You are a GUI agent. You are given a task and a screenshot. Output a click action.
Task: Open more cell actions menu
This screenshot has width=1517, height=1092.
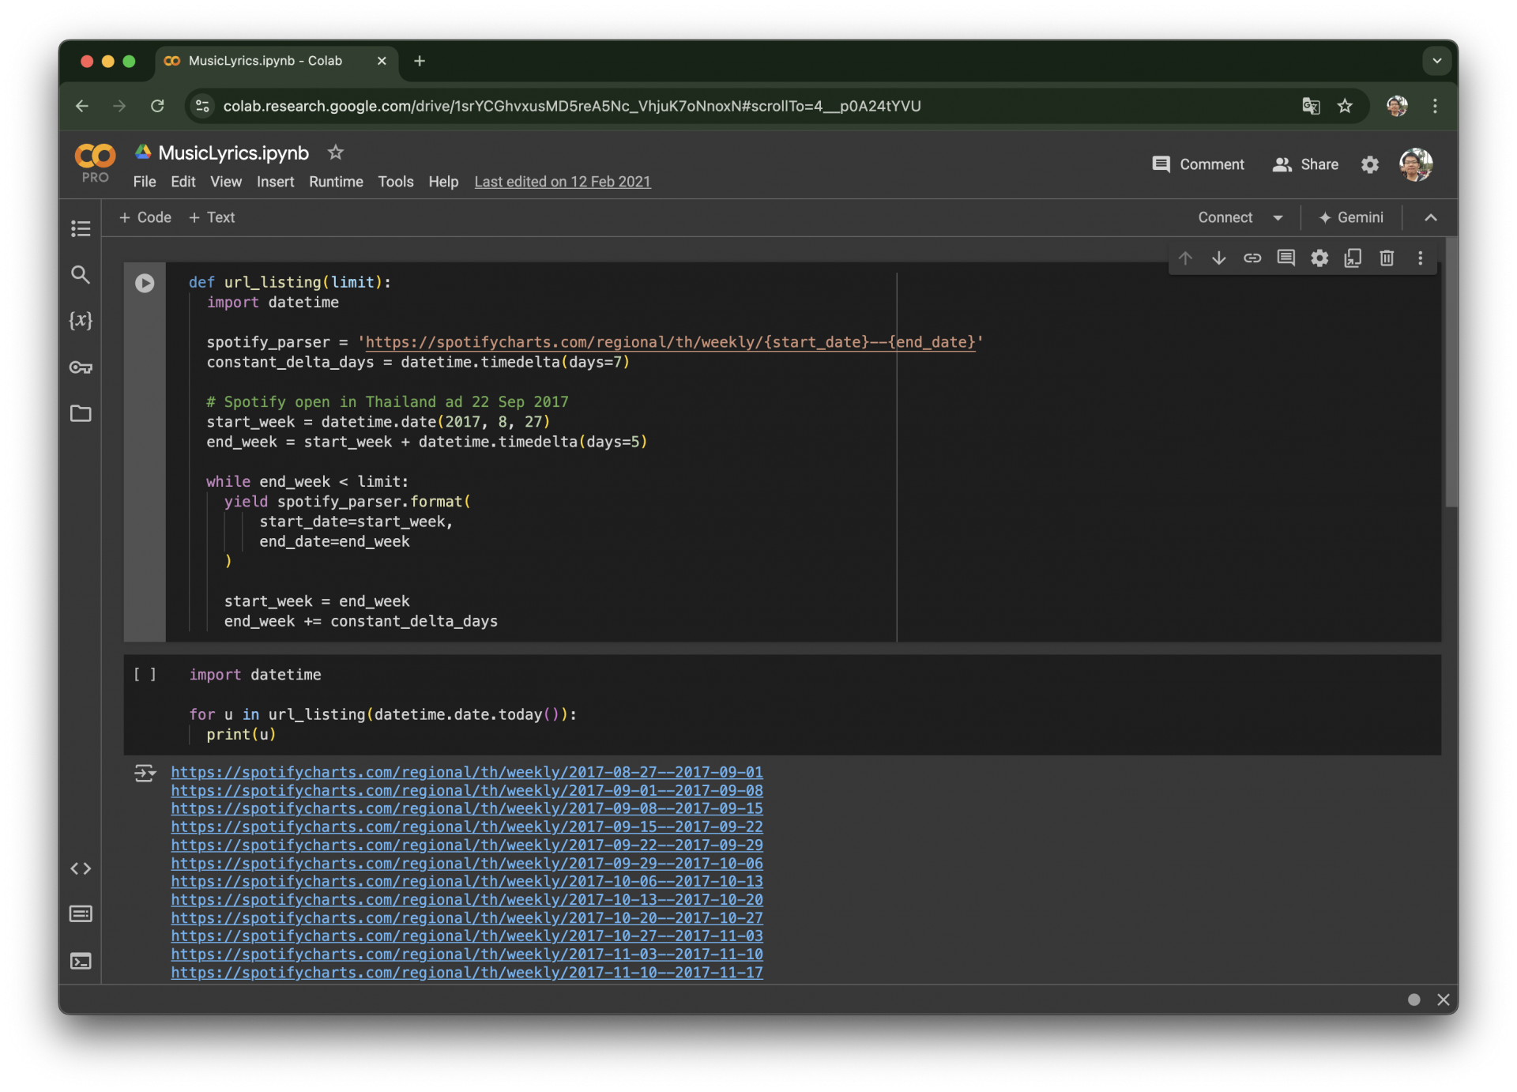point(1420,258)
